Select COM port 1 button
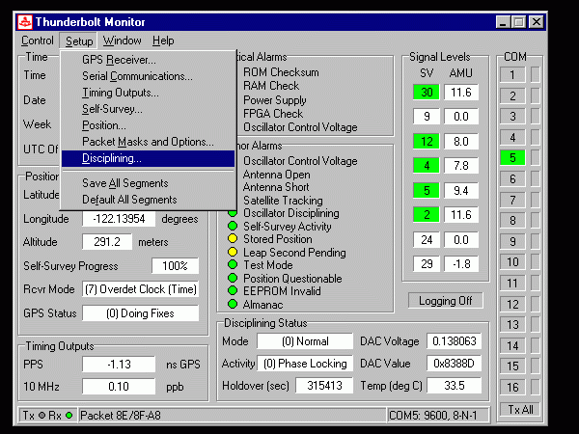 click(x=512, y=75)
